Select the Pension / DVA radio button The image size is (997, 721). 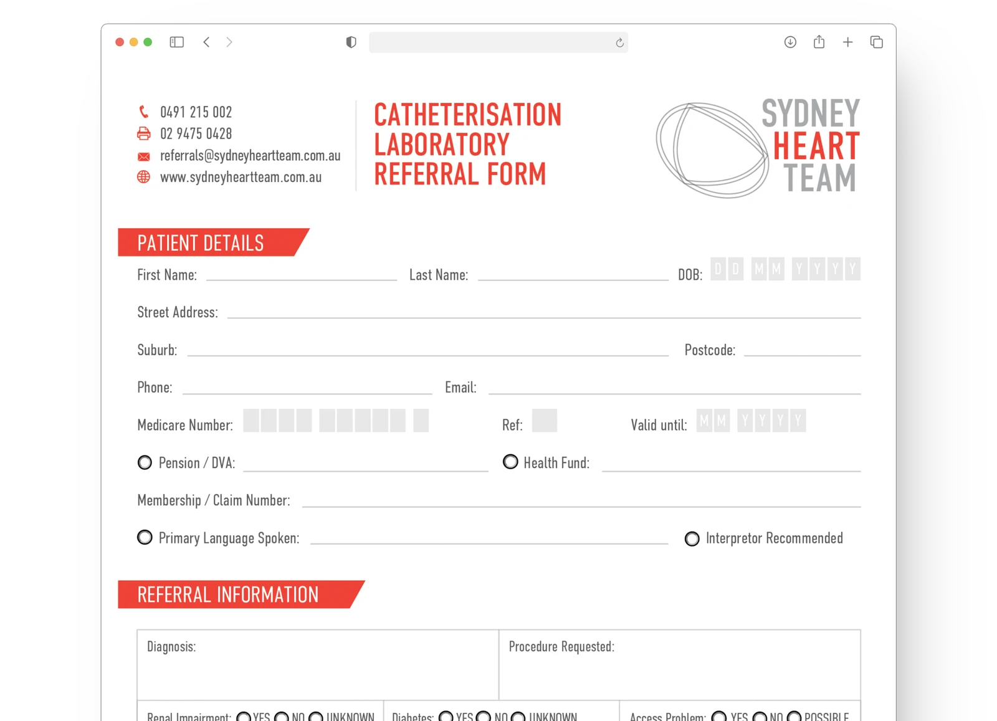click(x=145, y=462)
